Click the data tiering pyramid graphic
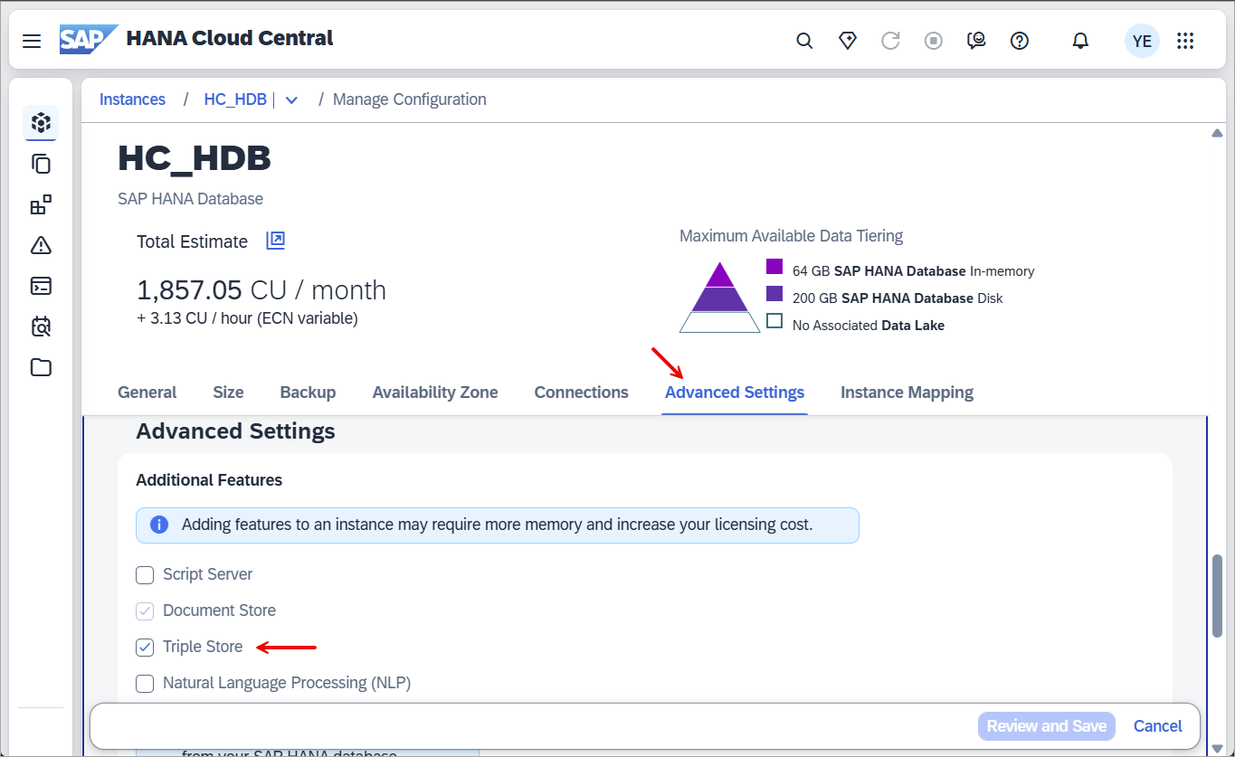 click(720, 298)
